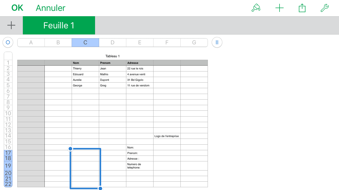Screen dimensions: 339x190
Task: Select row 19 header
Action: tap(8, 166)
